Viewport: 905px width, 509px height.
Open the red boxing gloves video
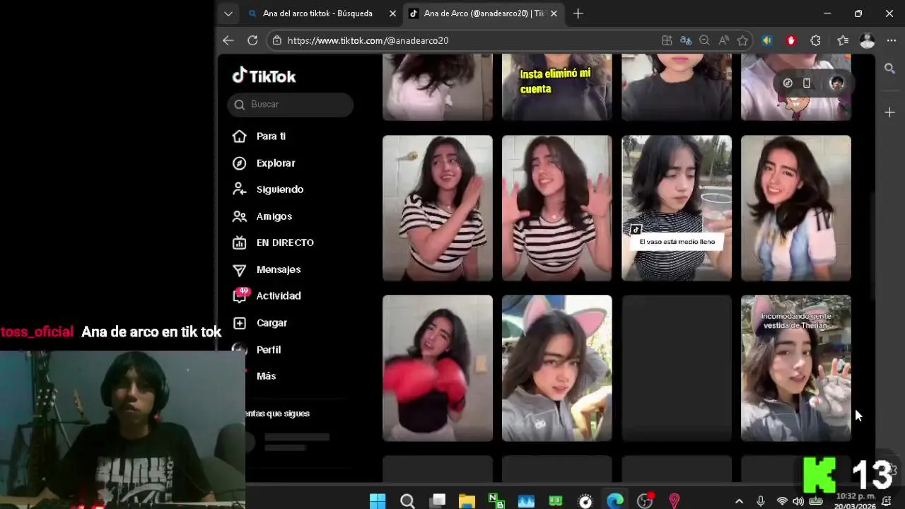click(x=438, y=368)
